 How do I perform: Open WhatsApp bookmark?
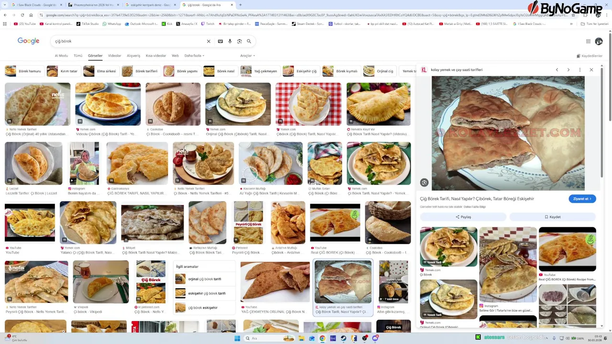[x=112, y=23]
